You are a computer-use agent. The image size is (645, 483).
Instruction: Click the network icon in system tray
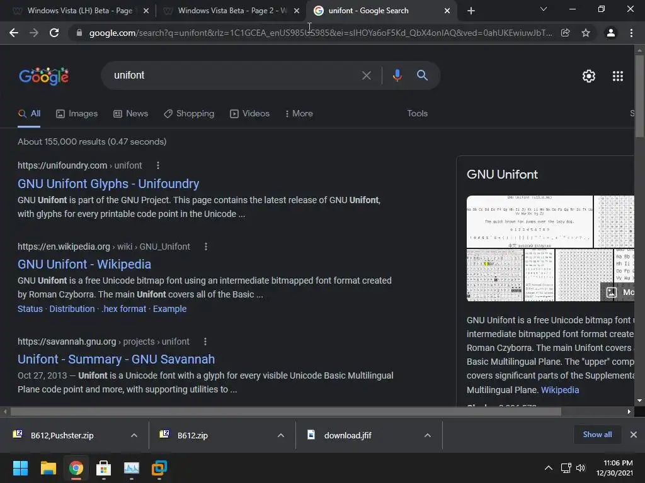[566, 468]
